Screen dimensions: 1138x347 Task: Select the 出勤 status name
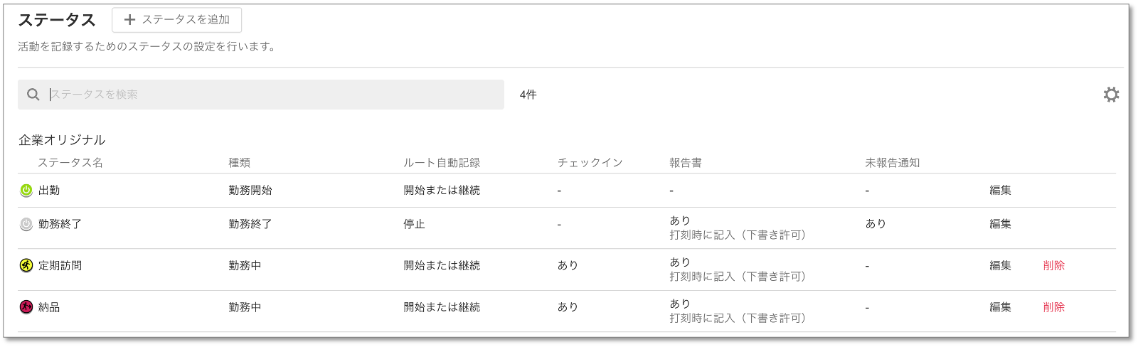tap(49, 191)
